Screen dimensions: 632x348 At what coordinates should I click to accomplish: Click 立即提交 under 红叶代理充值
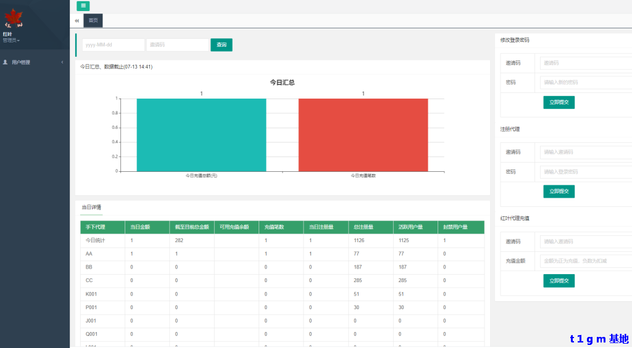[x=559, y=281]
